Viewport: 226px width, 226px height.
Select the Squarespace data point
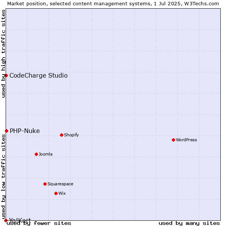(45, 184)
